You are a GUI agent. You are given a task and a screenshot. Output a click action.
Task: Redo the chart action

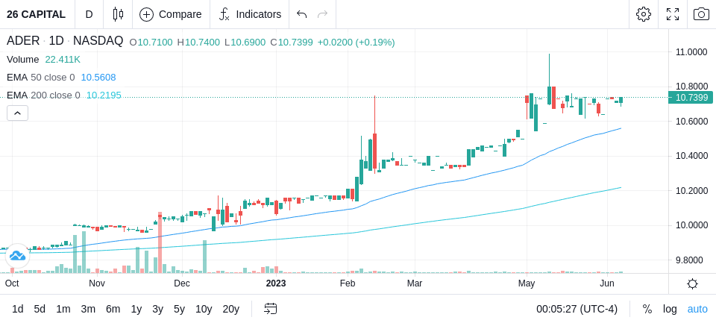tap(323, 14)
